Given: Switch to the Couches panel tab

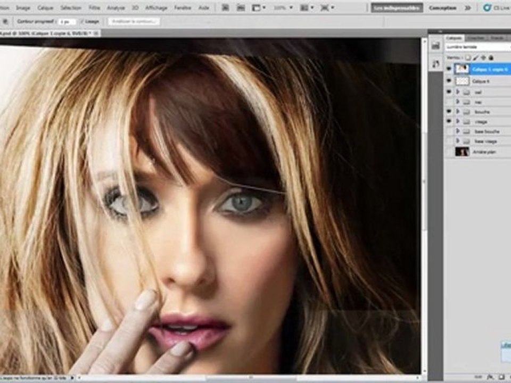Looking at the screenshot, I should point(475,38).
